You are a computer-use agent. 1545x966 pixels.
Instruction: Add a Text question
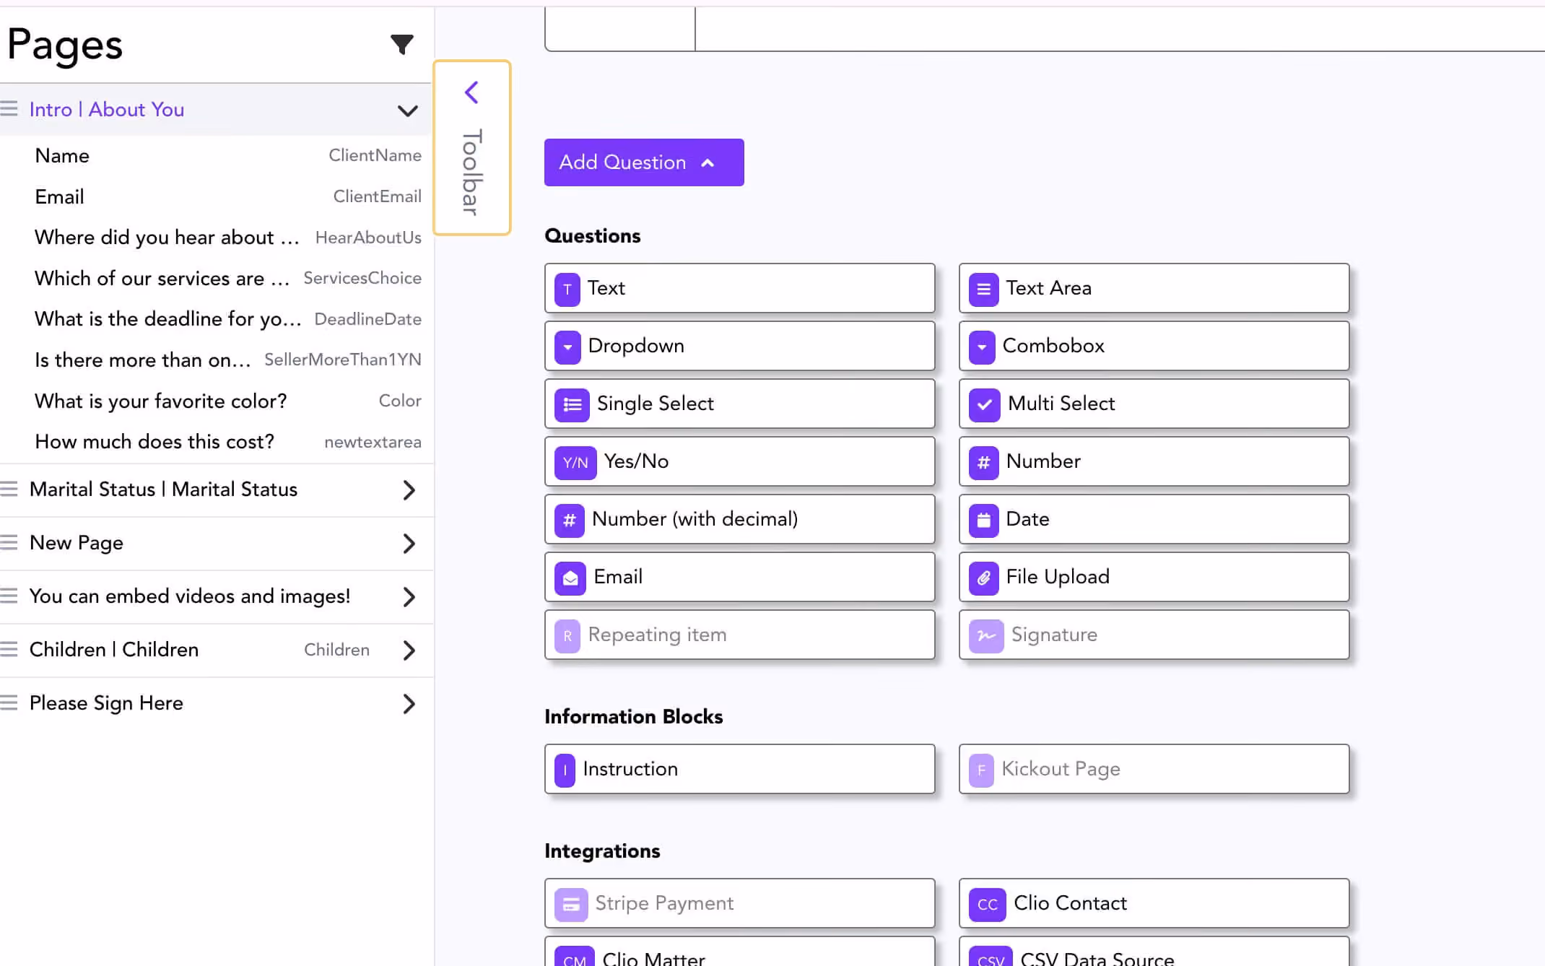(x=739, y=288)
